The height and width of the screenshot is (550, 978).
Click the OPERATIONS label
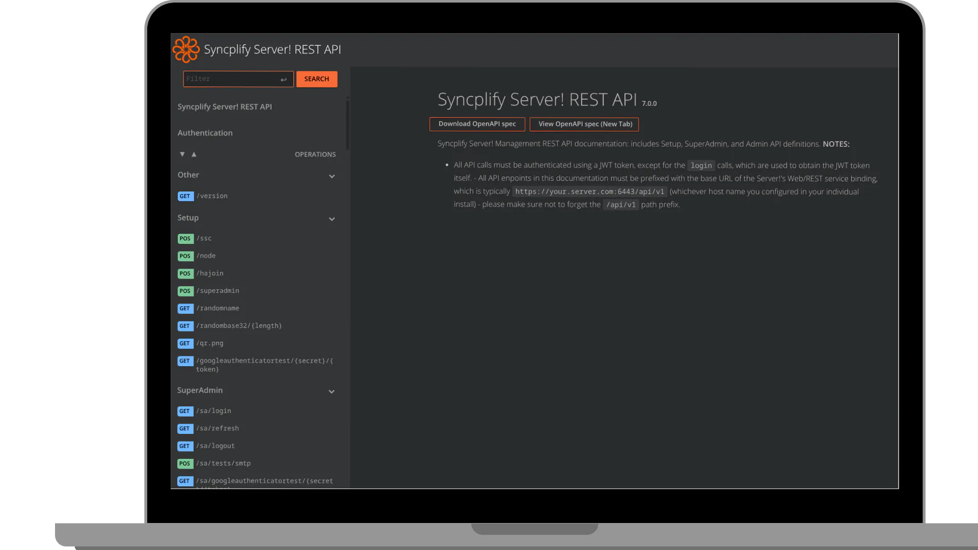point(315,154)
